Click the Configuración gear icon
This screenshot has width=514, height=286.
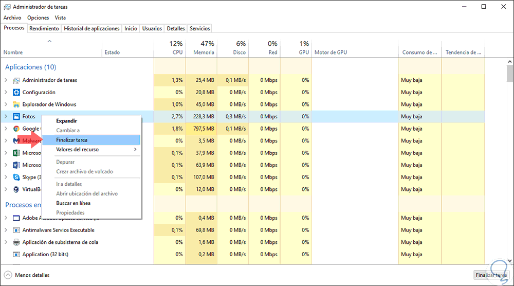click(15, 93)
